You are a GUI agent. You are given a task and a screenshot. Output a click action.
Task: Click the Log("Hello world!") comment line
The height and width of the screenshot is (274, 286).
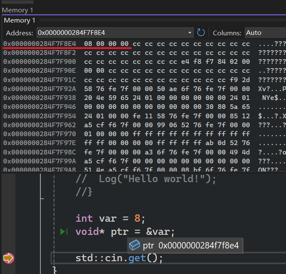pos(146,179)
